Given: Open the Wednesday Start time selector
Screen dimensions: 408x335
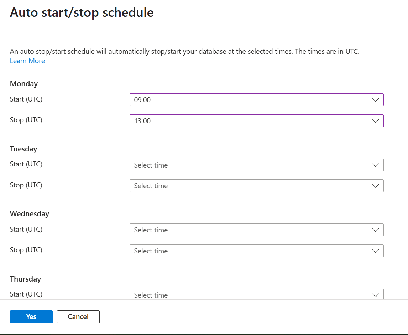Looking at the screenshot, I should coord(256,230).
